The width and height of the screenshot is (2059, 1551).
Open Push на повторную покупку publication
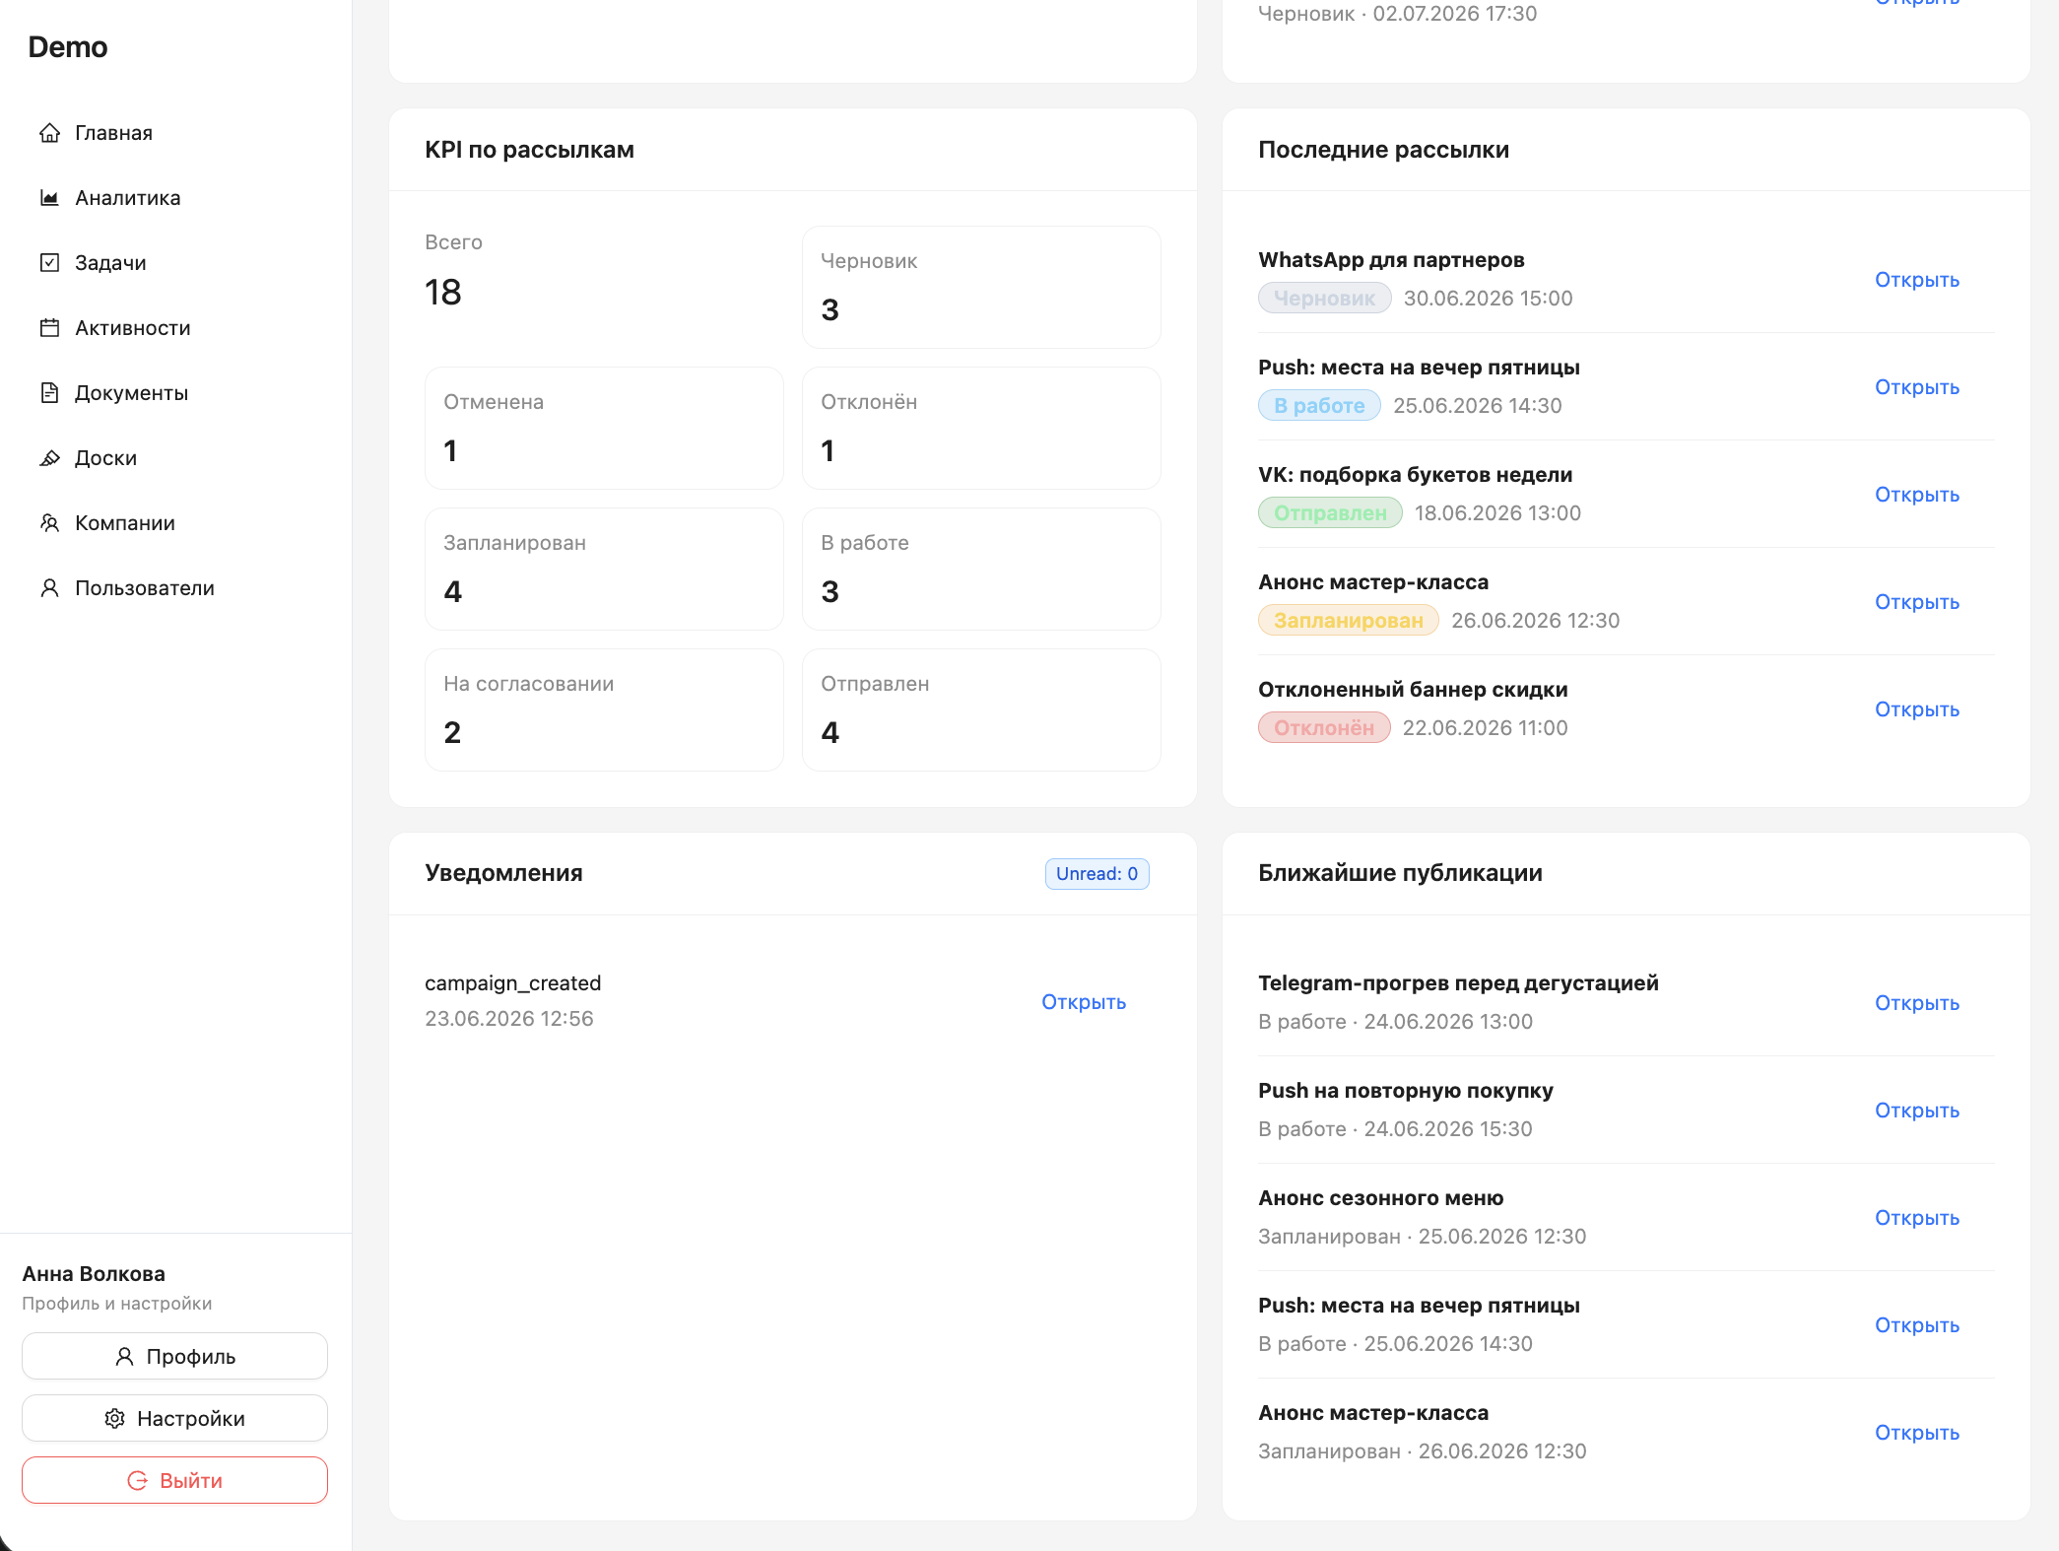1917,1111
